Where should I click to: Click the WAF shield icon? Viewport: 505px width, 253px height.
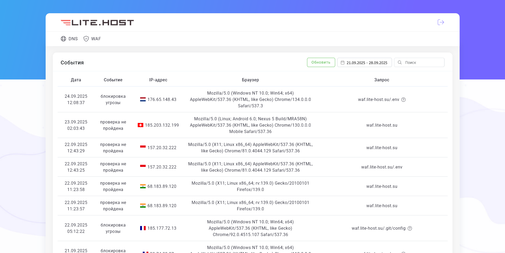86,39
